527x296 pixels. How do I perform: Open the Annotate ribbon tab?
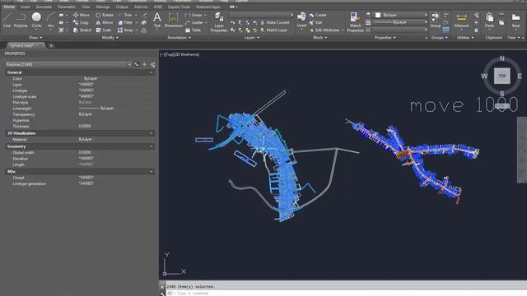(44, 7)
